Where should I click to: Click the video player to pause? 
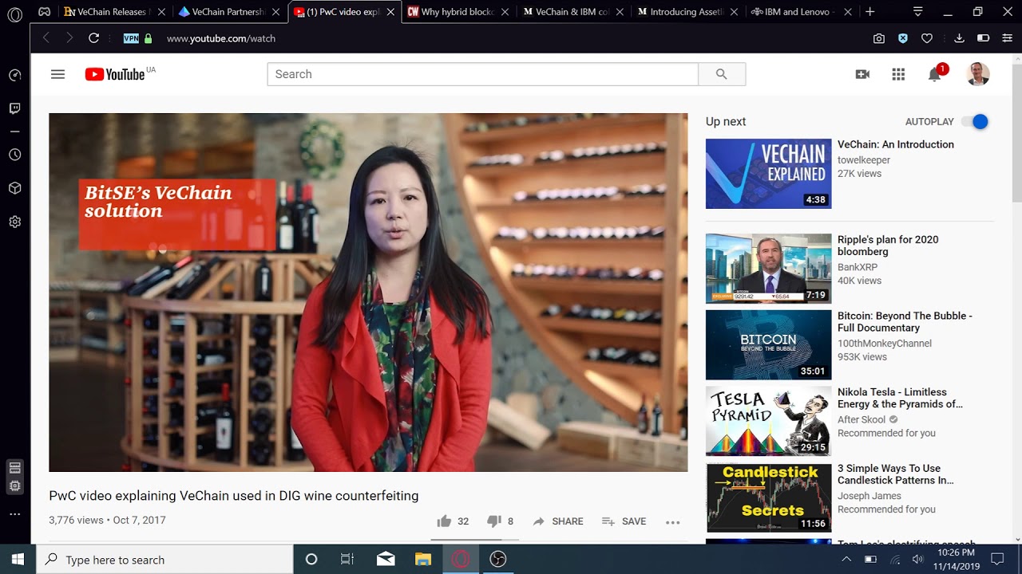[x=368, y=293]
